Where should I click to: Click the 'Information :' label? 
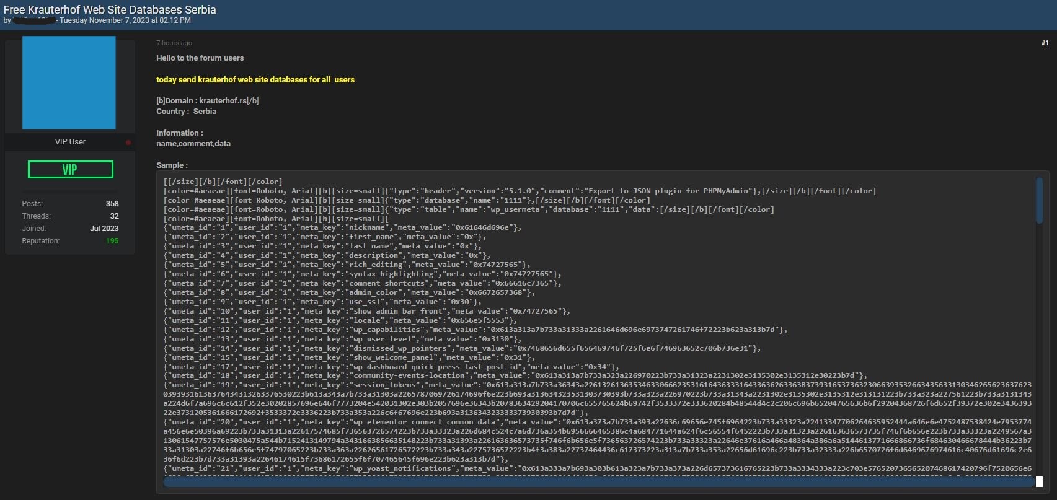180,133
